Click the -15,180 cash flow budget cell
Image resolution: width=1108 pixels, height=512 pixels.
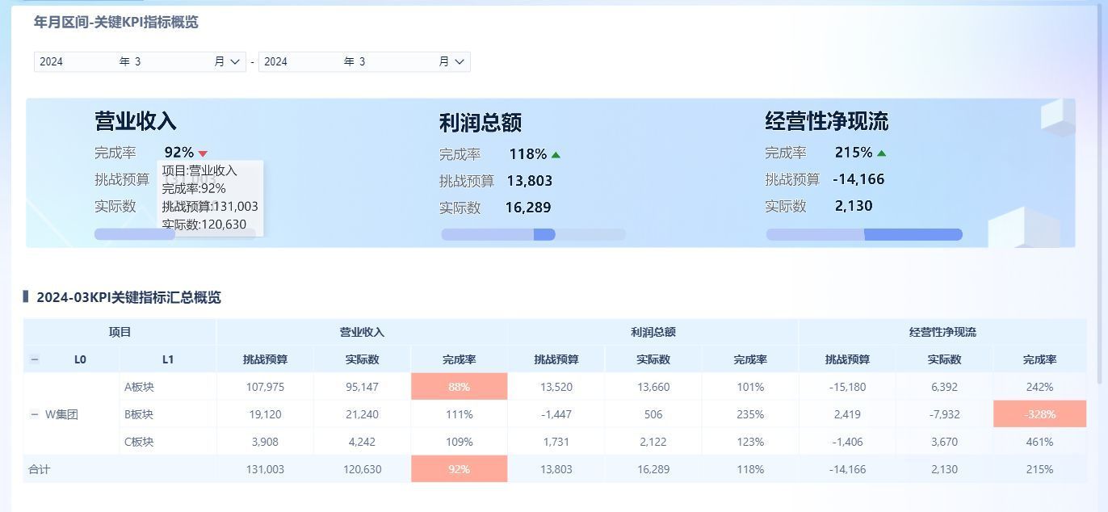point(846,387)
